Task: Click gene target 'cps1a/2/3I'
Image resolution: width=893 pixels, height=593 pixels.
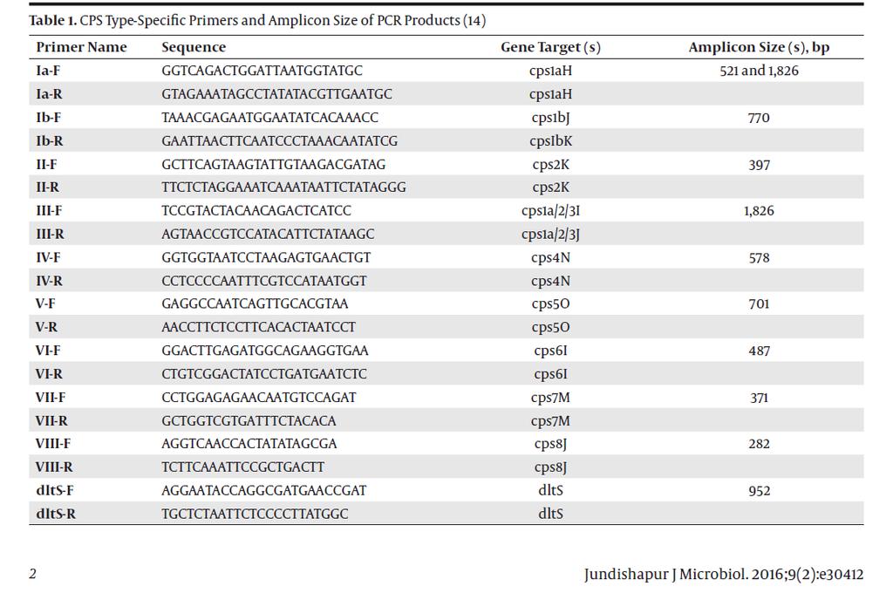Action: tap(551, 211)
